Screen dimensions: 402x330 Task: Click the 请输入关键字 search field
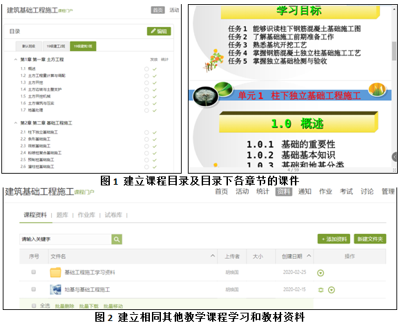66,239
